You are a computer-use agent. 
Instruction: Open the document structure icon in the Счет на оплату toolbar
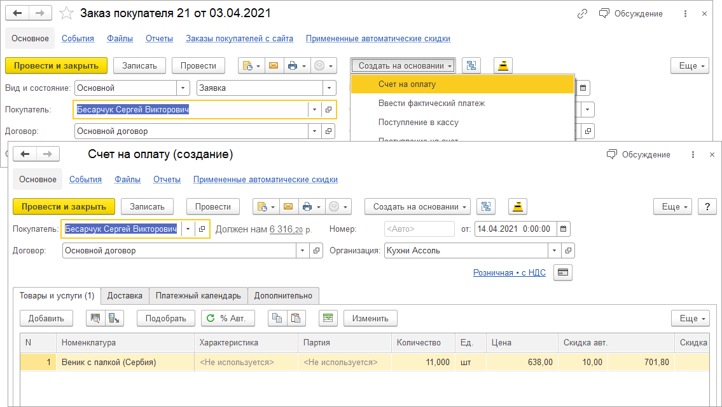(486, 207)
